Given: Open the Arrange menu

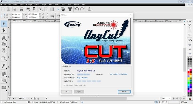Looking at the screenshot, I should point(29,5).
